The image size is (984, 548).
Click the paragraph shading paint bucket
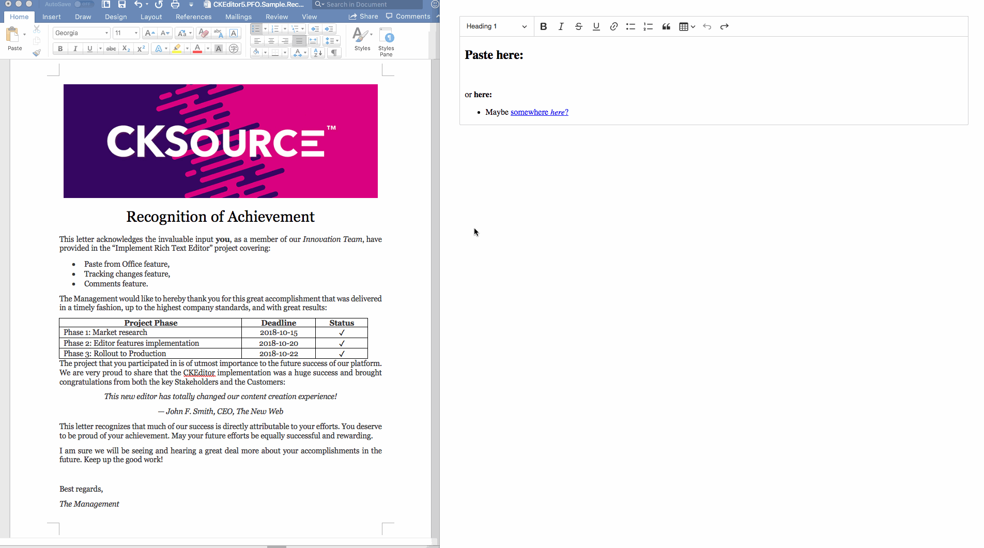pos(256,53)
